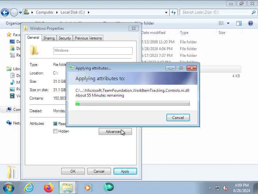Open Downloads icon under Favorites
Viewport: 258px width, 194px height.
[12, 48]
